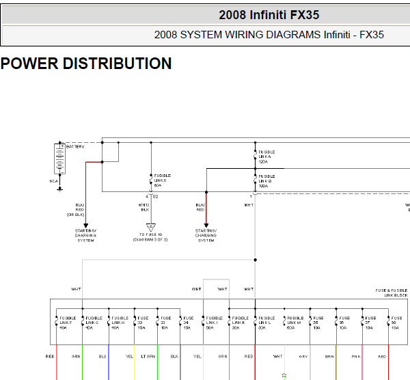Screen dimensions: 410x380
Task: Click the 'FUSE 34 15A' label
Action: click(189, 323)
